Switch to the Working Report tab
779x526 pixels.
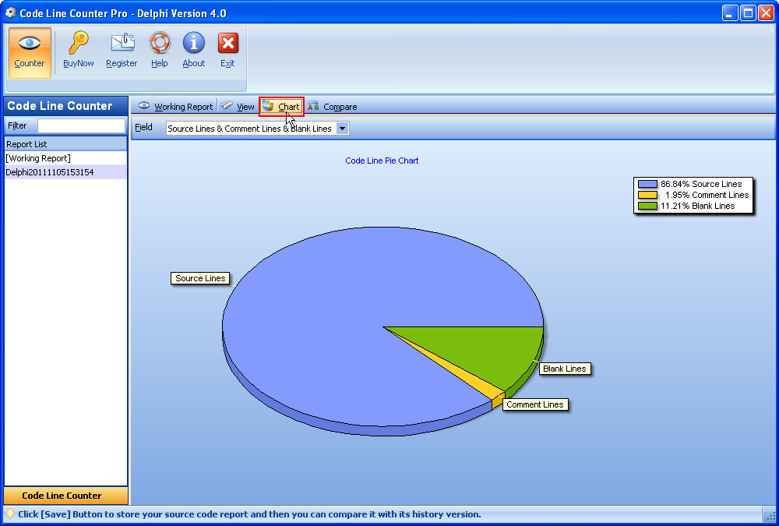click(176, 107)
